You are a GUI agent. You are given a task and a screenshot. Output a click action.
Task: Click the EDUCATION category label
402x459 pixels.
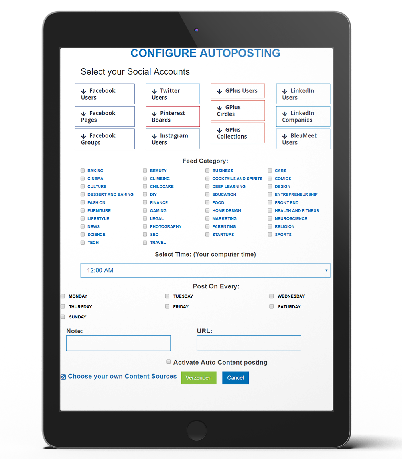[x=224, y=194]
